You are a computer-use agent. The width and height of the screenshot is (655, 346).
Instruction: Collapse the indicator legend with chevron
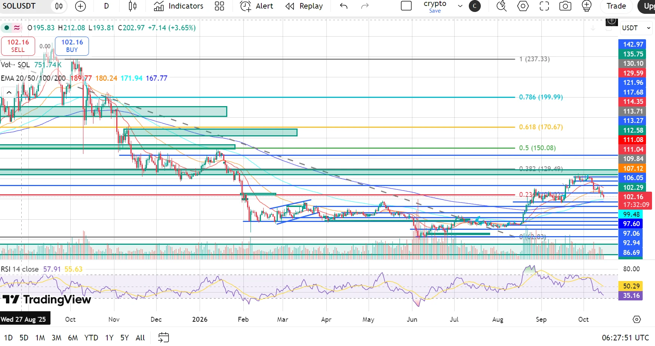coord(9,92)
